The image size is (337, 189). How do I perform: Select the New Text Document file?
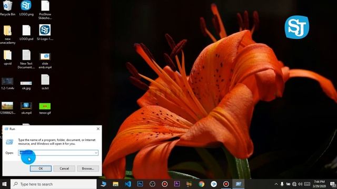click(26, 59)
